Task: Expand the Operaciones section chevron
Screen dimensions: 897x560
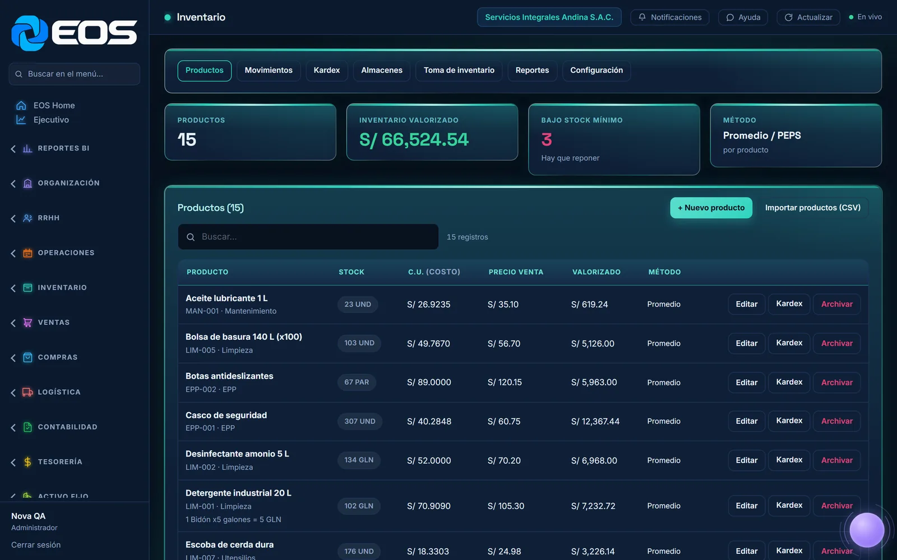Action: pyautogui.click(x=13, y=253)
